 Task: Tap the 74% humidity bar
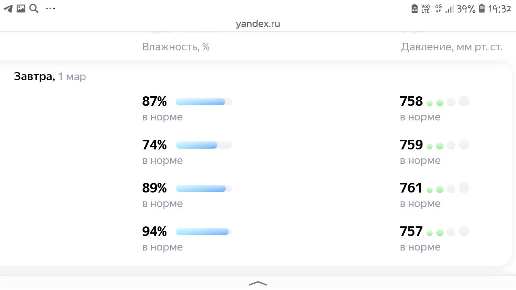click(x=204, y=145)
